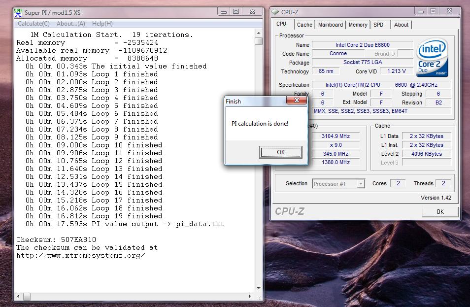Image resolution: width=470 pixels, height=307 pixels.
Task: Click the 'Allocated memory = 8388648' line
Action: click(87, 58)
